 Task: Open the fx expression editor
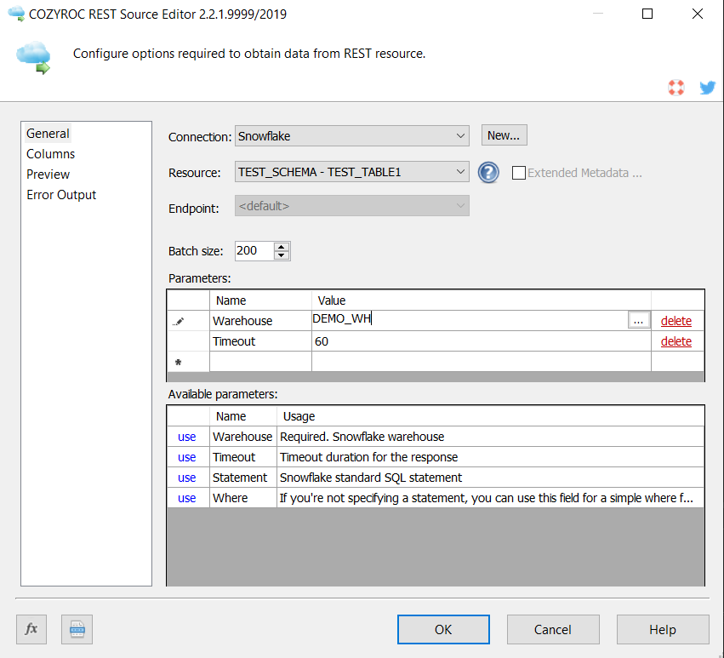(x=31, y=629)
